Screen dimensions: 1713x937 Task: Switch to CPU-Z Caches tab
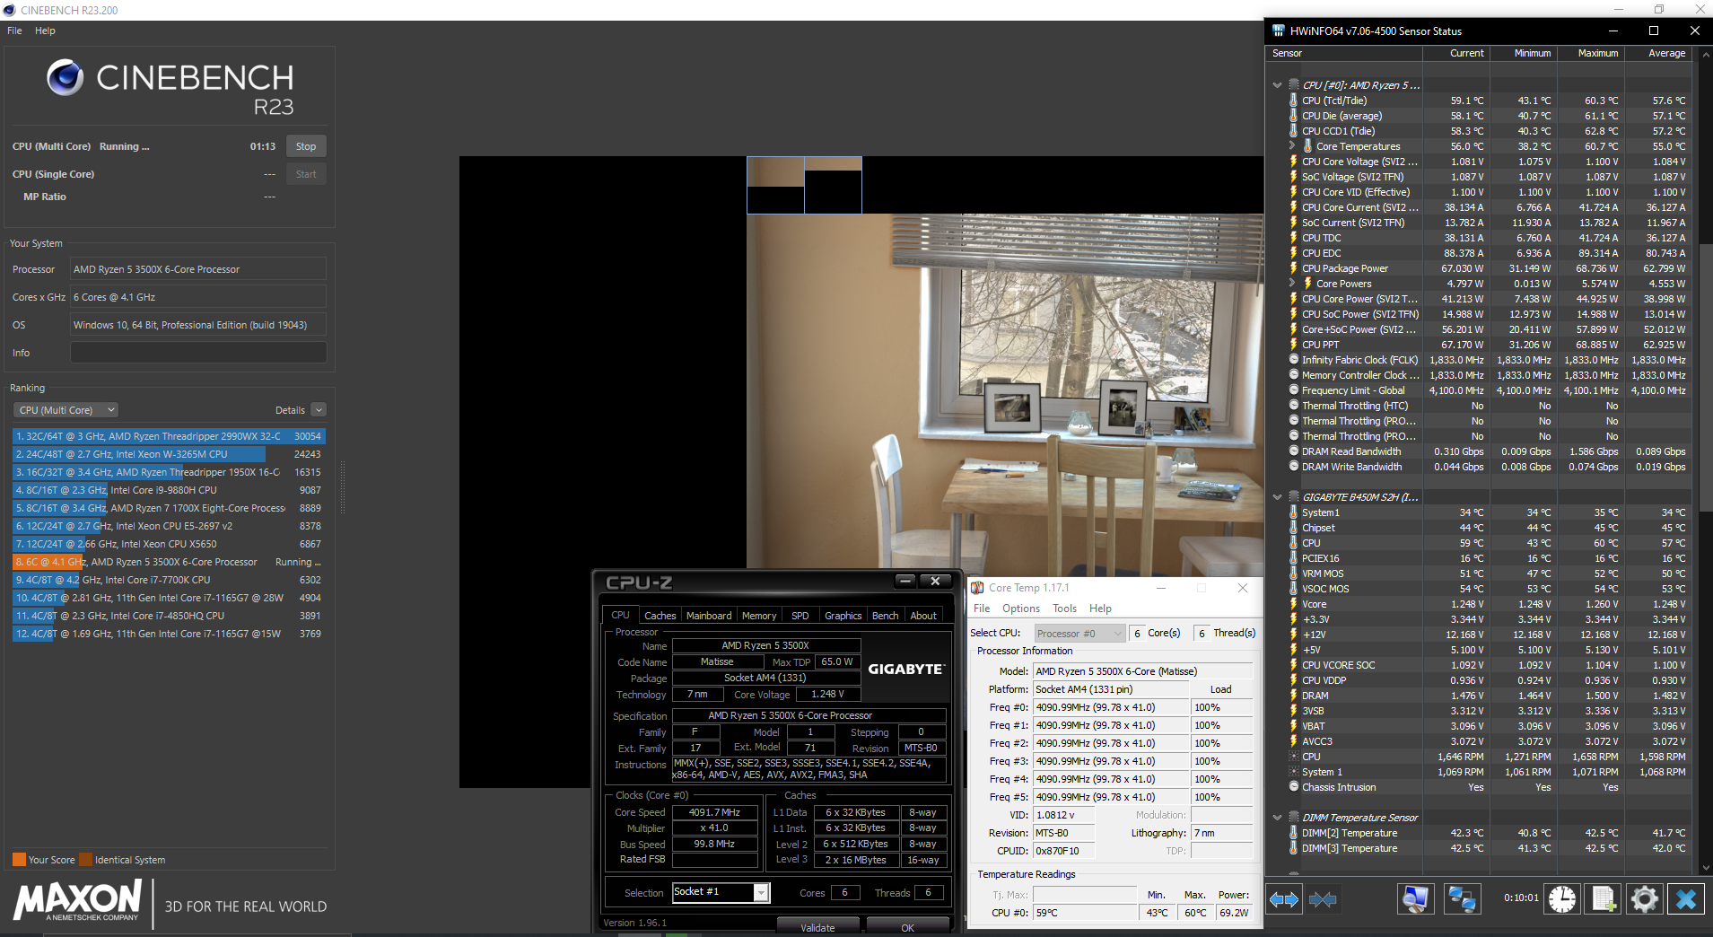click(660, 616)
